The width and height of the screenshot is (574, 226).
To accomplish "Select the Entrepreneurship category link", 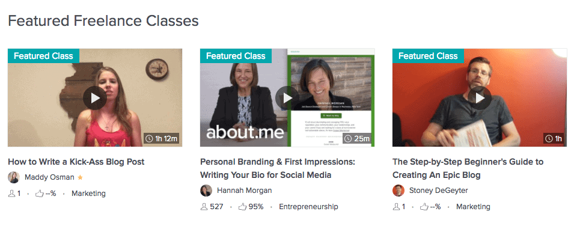I will pos(308,207).
